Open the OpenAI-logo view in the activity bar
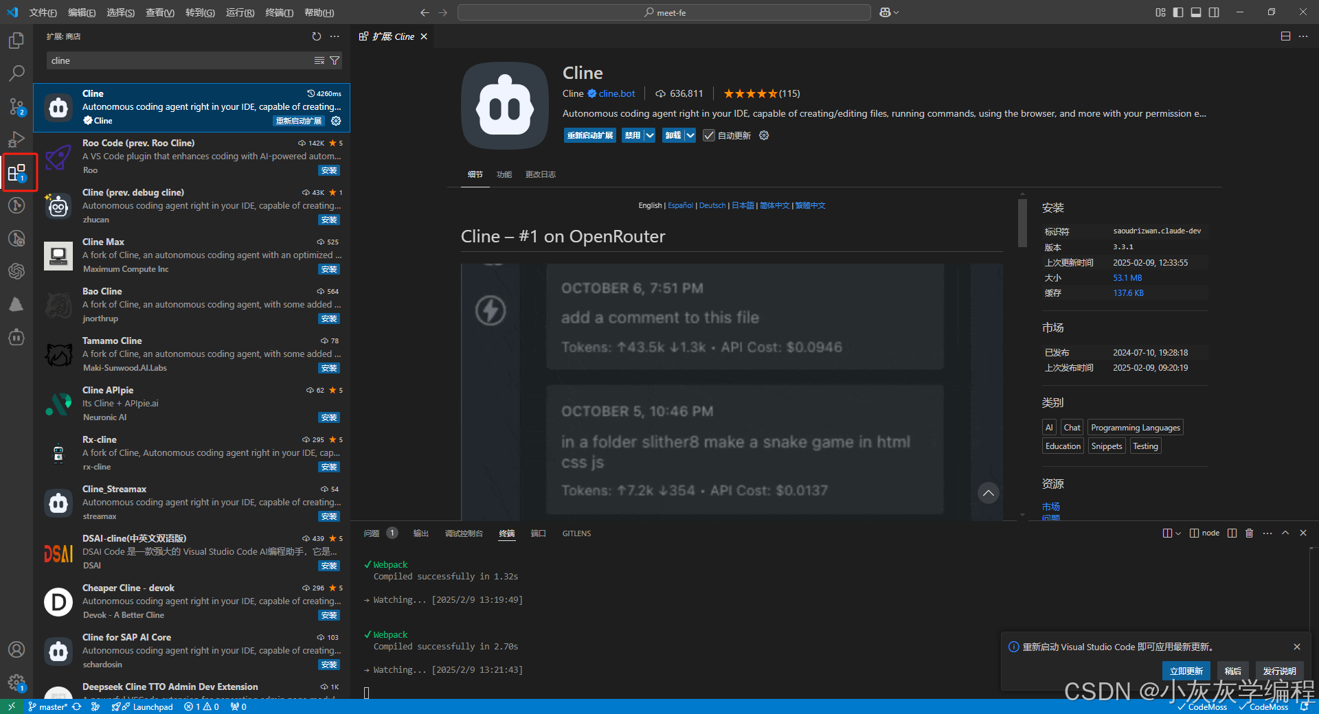 (x=16, y=271)
